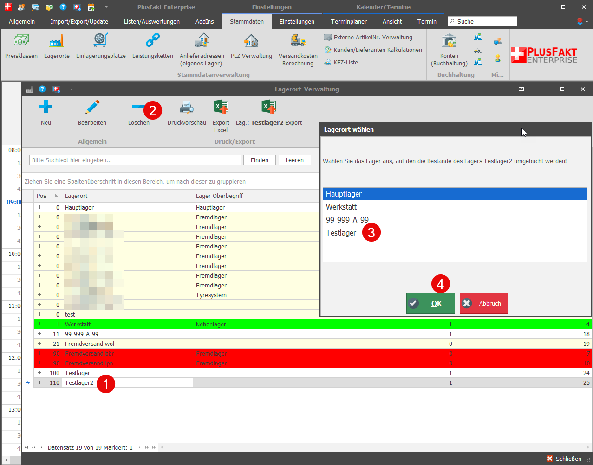Click the Nebenlager cell in the Werkstatt row
This screenshot has height=465, width=593.
[x=258, y=324]
